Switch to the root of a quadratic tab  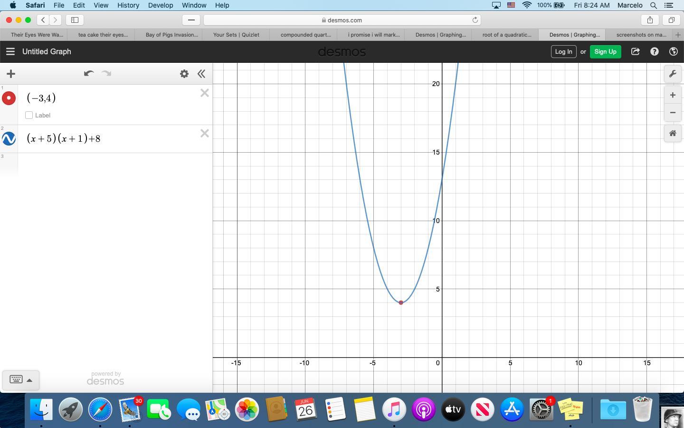click(x=506, y=35)
